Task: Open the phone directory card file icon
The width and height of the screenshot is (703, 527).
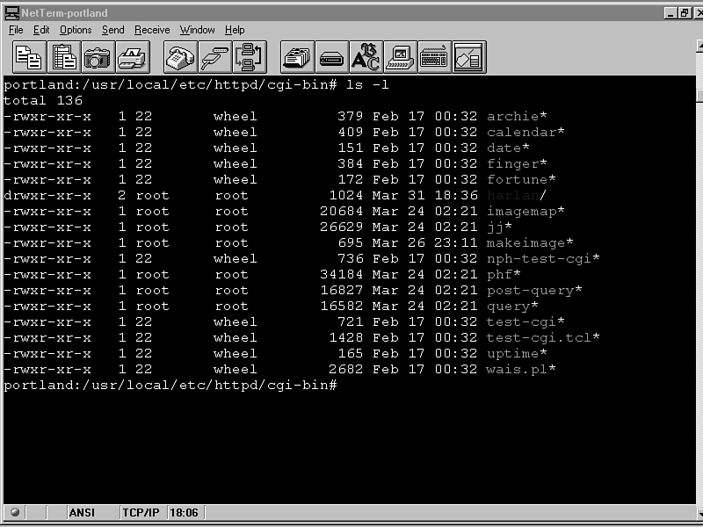Action: [297, 57]
